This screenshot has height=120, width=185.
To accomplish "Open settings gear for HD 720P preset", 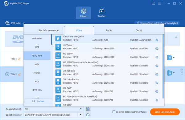I will pos(157,91).
